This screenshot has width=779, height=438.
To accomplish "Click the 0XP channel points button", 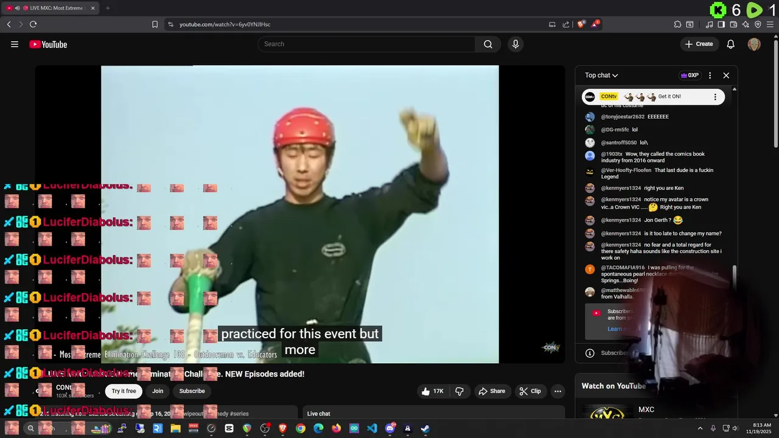I will coord(690,75).
